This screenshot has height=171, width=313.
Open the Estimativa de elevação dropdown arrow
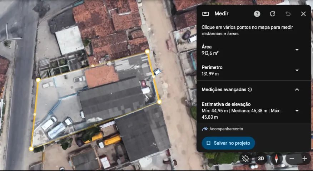297,111
